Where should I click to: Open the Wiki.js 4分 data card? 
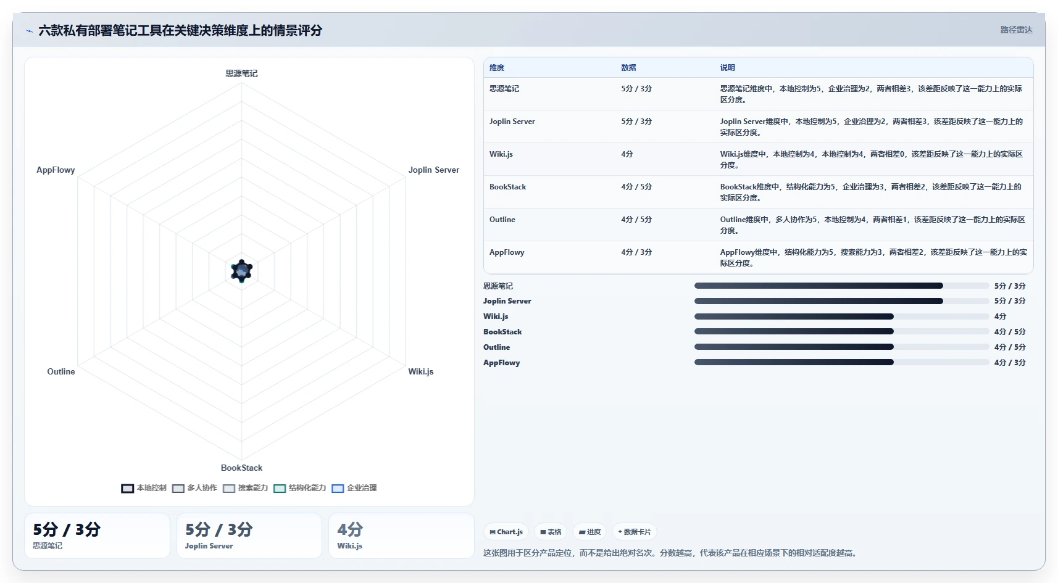coord(401,536)
